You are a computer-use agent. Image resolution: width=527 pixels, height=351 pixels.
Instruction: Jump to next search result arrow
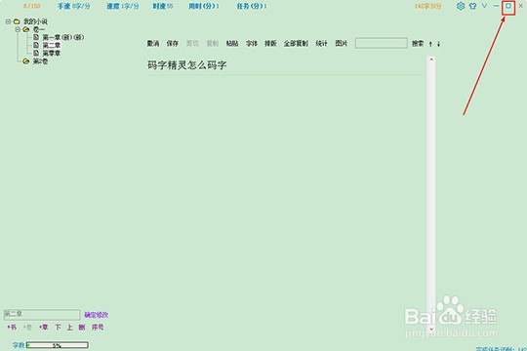pyautogui.click(x=438, y=44)
